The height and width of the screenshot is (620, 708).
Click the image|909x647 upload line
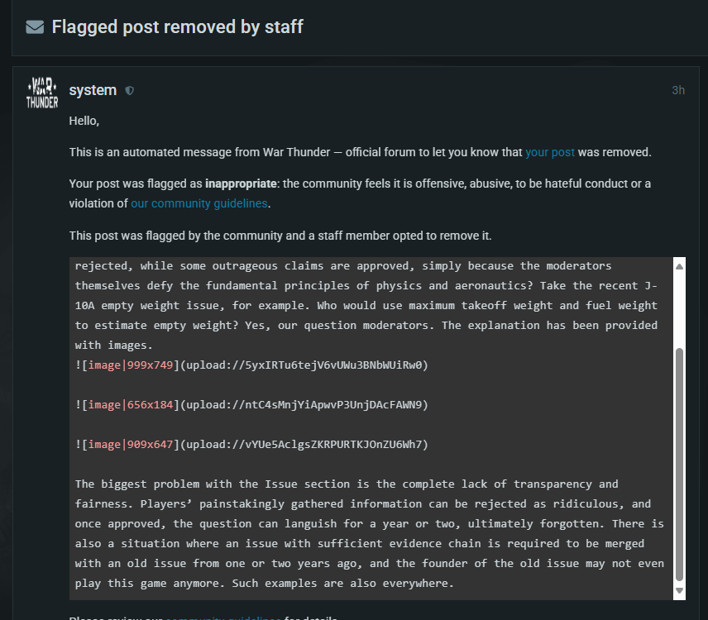[x=251, y=444]
